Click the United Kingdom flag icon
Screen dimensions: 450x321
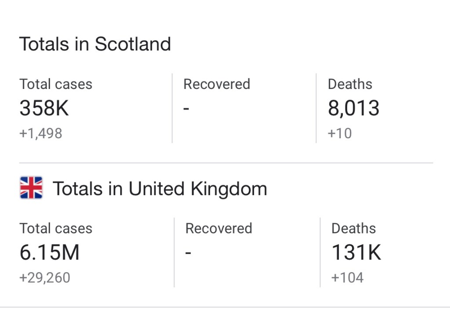[x=31, y=188]
